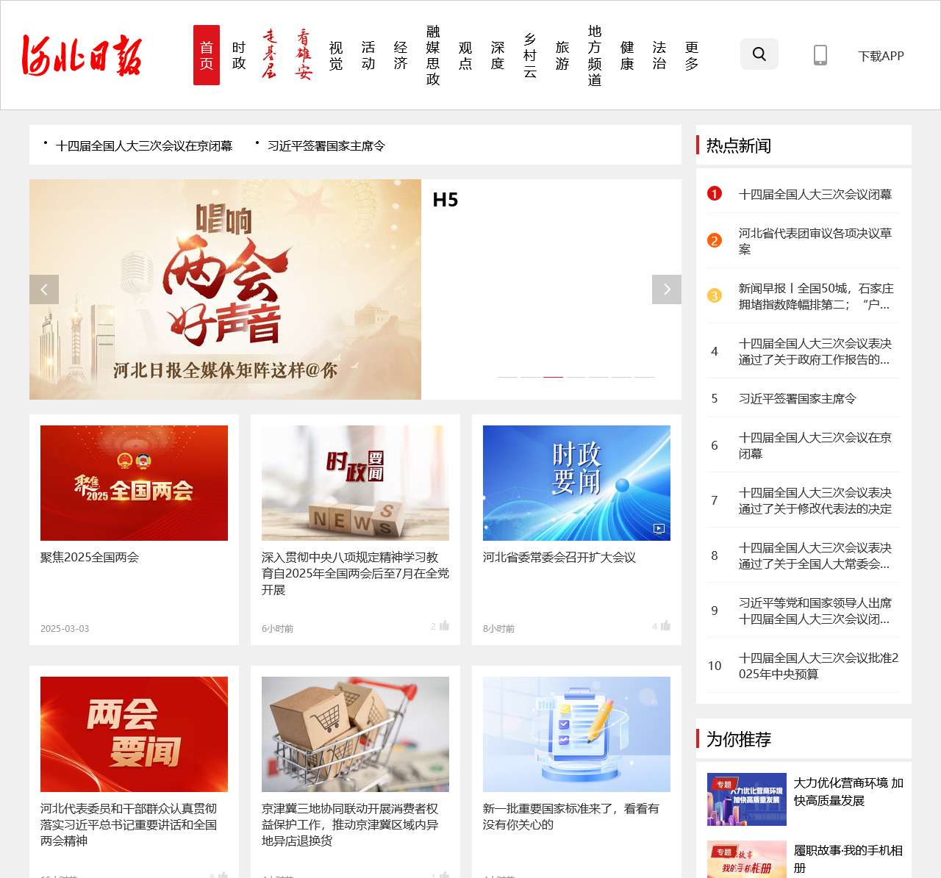The image size is (941, 878).
Task: Click the Hebei Daily logo
Action: pos(82,56)
